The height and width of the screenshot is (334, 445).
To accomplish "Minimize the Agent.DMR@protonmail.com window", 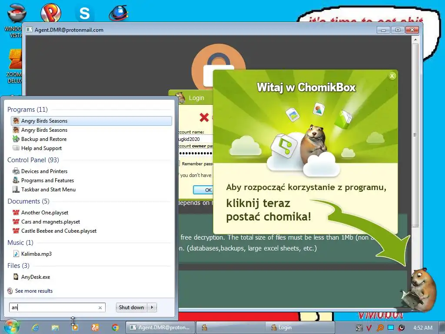I will [x=383, y=30].
